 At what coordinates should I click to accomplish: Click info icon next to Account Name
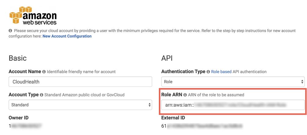pos(44,72)
